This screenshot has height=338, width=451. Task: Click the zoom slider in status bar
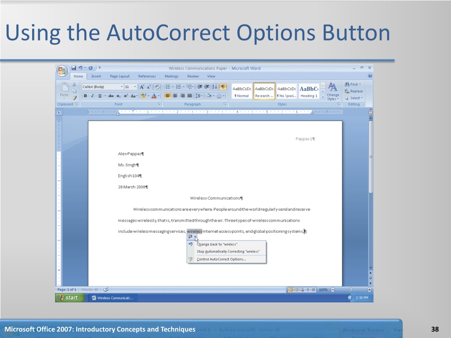tap(351, 290)
